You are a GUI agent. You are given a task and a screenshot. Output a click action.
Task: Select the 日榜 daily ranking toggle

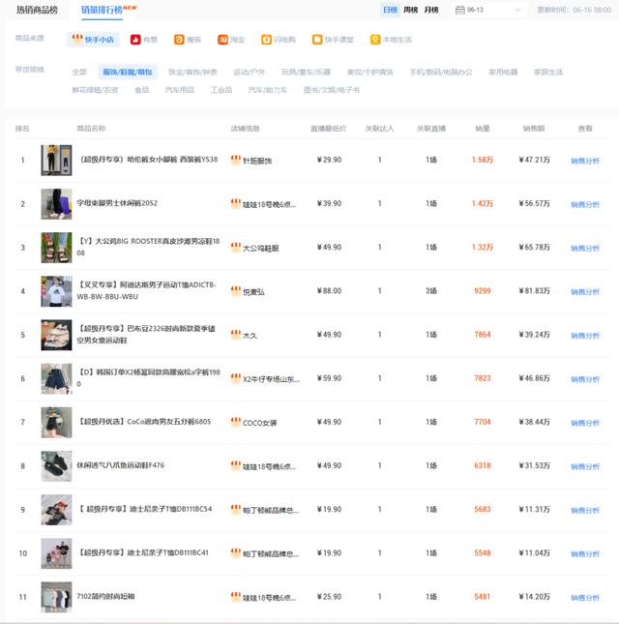pos(389,10)
